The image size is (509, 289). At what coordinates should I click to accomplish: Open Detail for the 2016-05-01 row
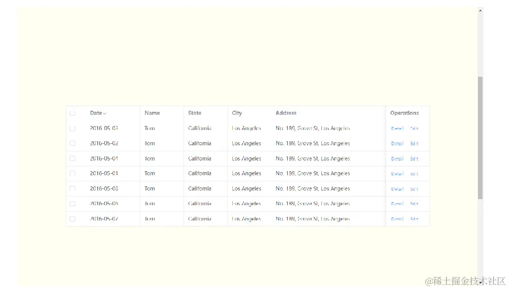coord(397,174)
